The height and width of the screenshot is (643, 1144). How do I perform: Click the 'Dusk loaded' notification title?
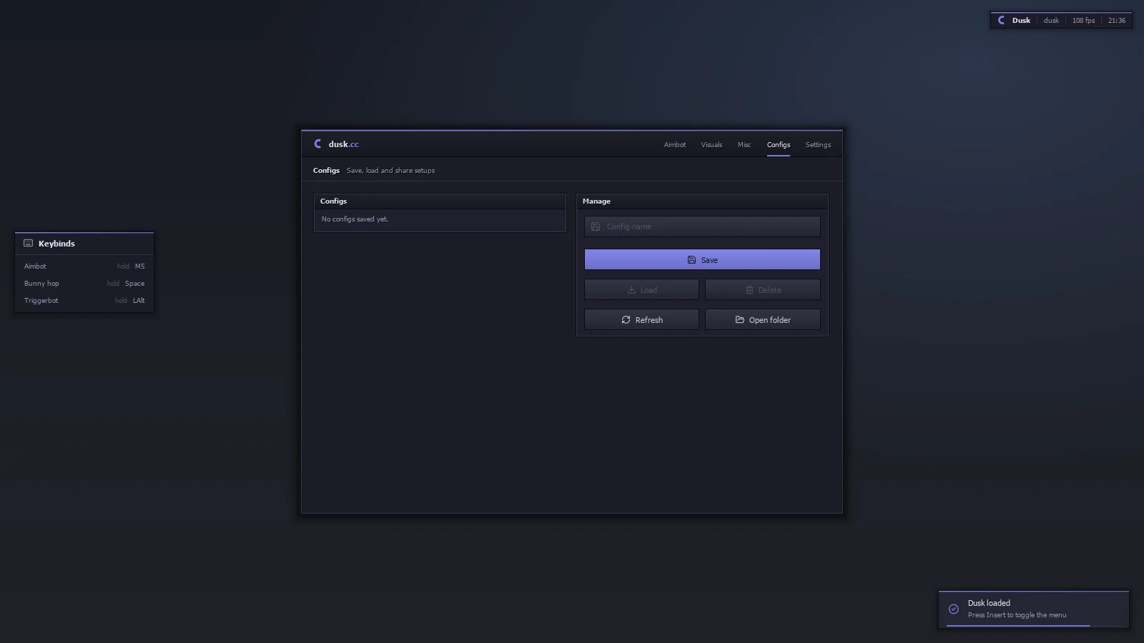(x=989, y=603)
